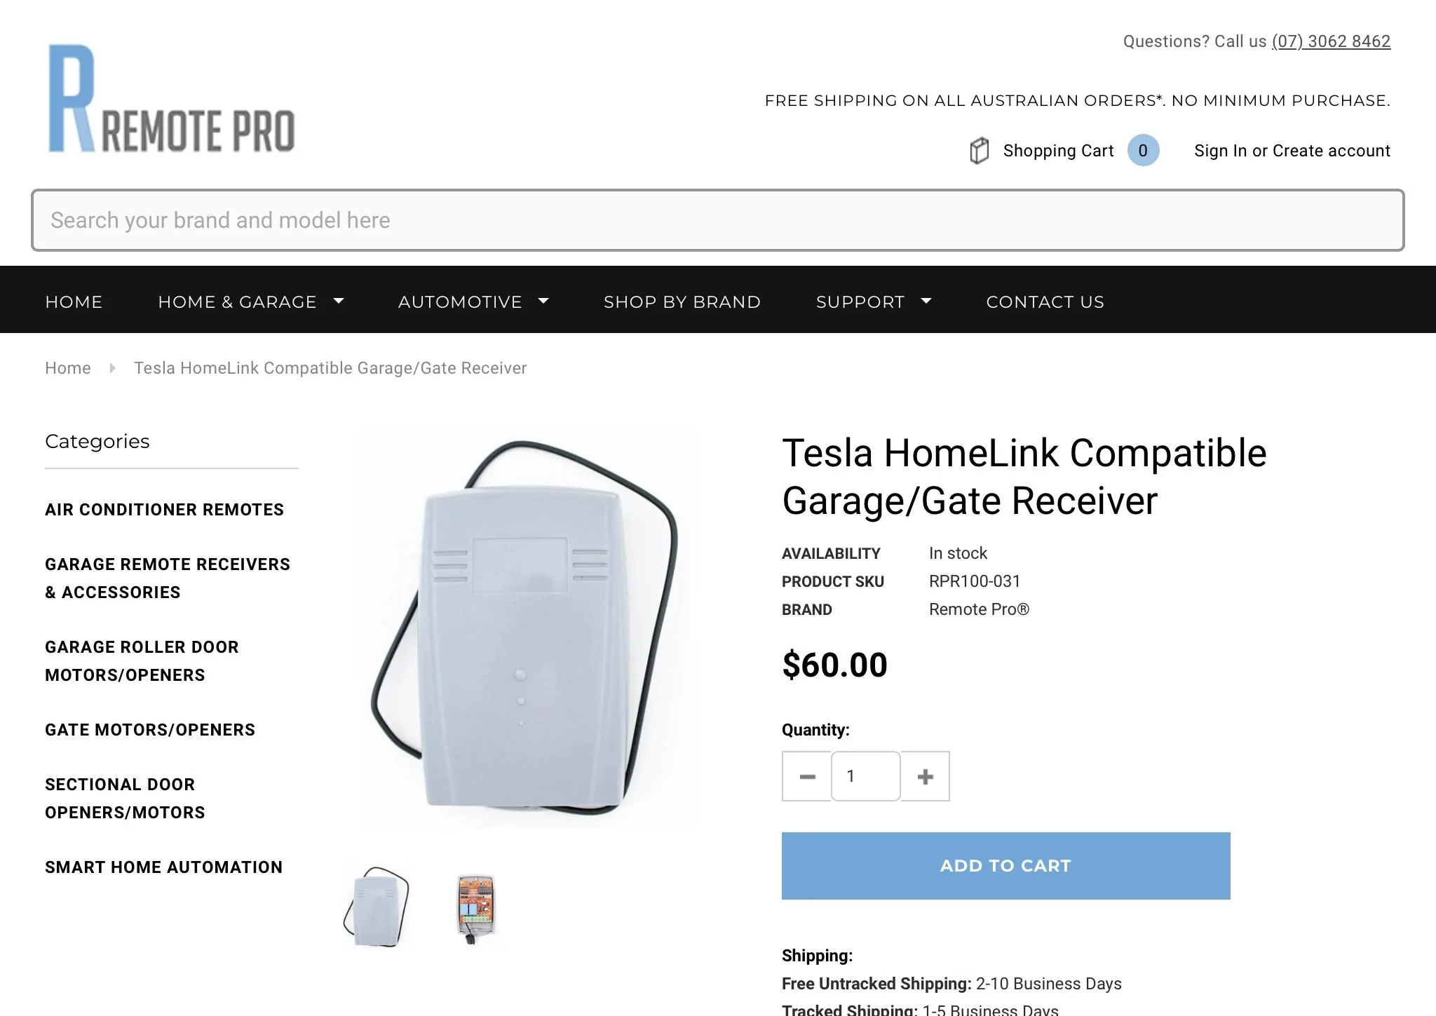
Task: Click the main product receiver image
Action: [527, 629]
